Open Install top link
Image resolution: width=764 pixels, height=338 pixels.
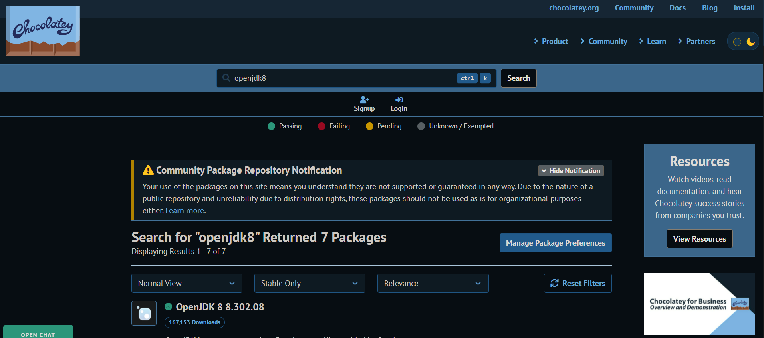744,8
